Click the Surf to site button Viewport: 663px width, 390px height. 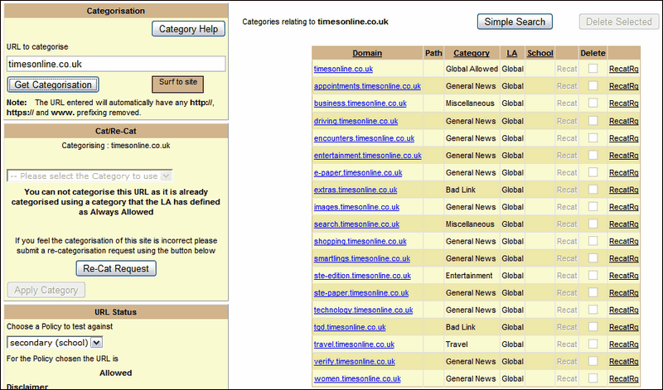click(177, 84)
